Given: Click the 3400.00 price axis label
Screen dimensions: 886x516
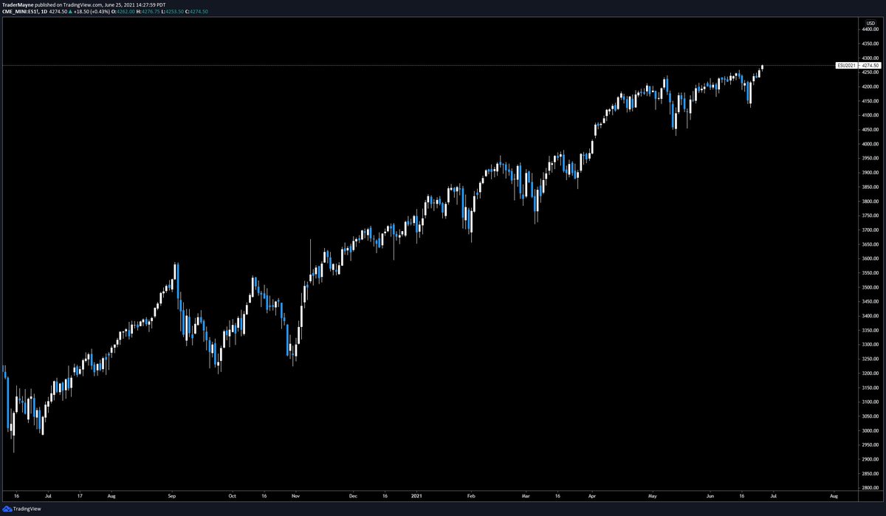Looking at the screenshot, I should pos(870,316).
